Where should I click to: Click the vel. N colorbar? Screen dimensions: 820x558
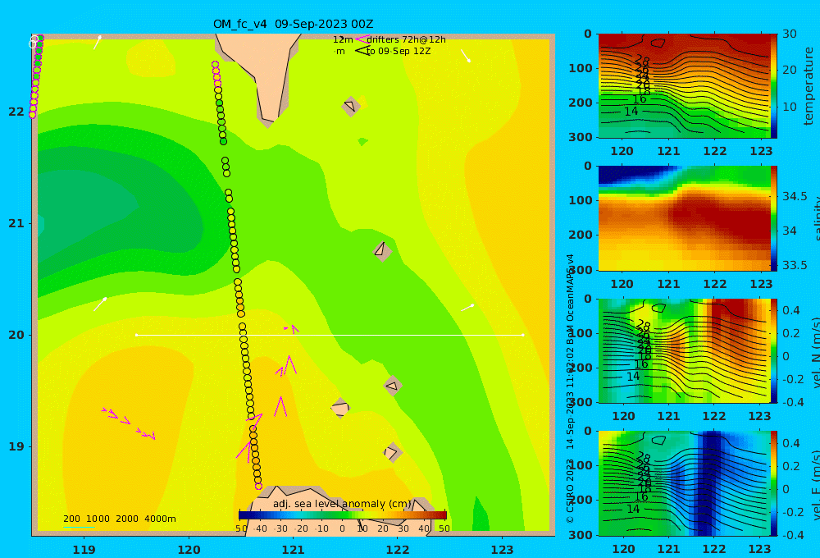pyautogui.click(x=773, y=350)
